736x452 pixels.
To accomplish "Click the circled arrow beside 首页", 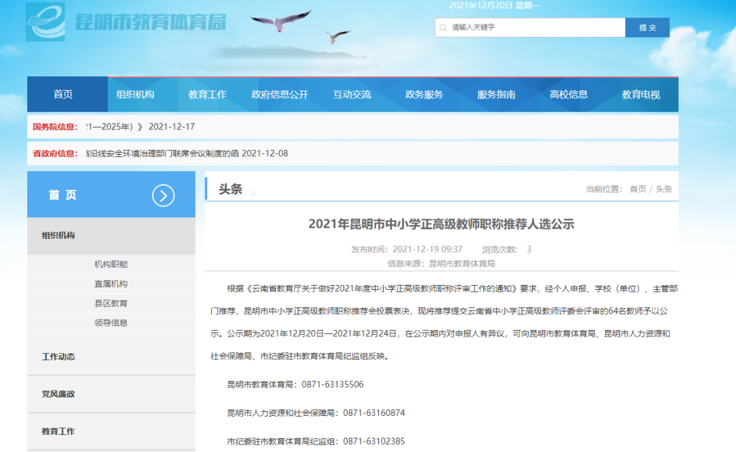I will click(x=164, y=195).
